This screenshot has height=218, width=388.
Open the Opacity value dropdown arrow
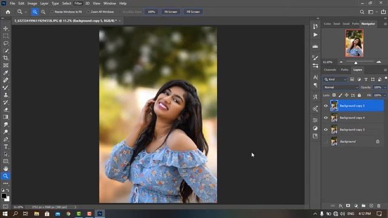tap(384, 87)
